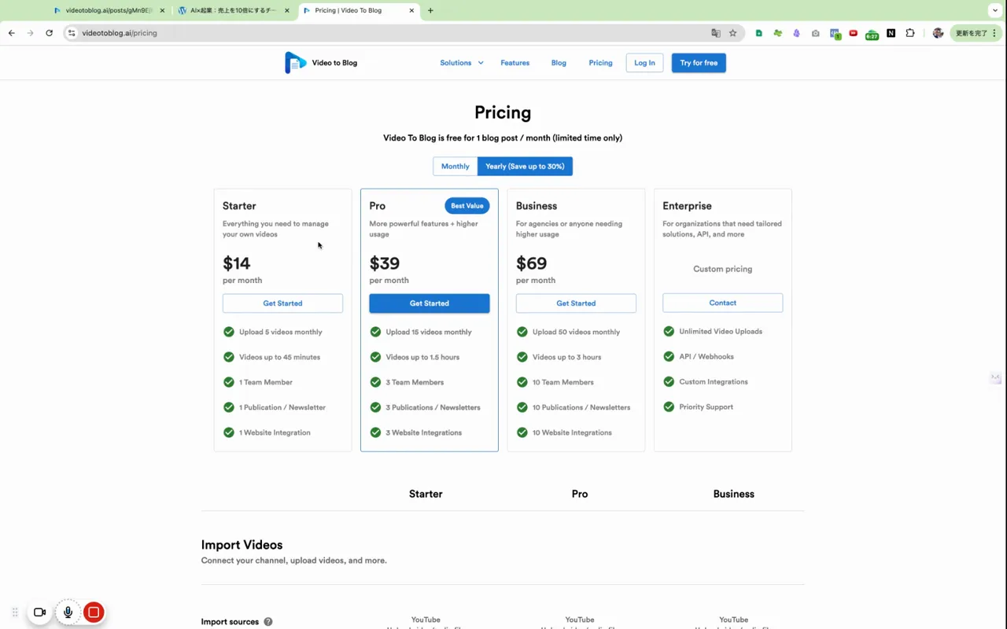Viewport: 1007px width, 629px height.
Task: Switch to Monthly billing
Action: (x=455, y=166)
